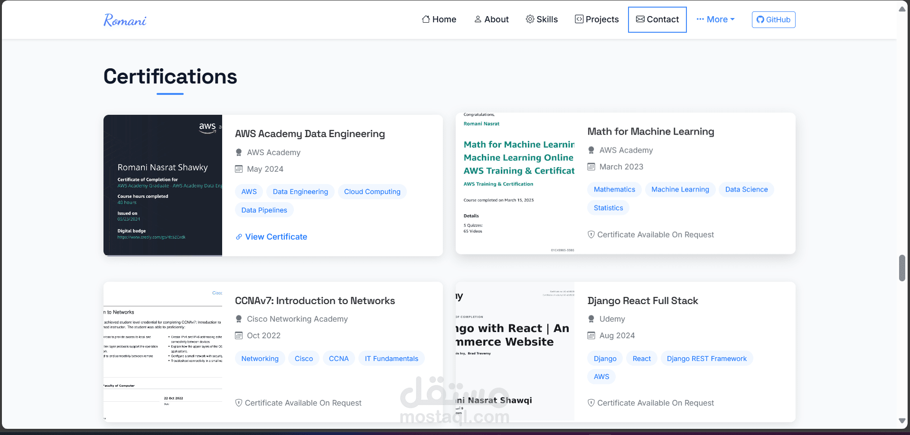Click the link icon beside View Certificate
This screenshot has width=910, height=435.
click(239, 237)
